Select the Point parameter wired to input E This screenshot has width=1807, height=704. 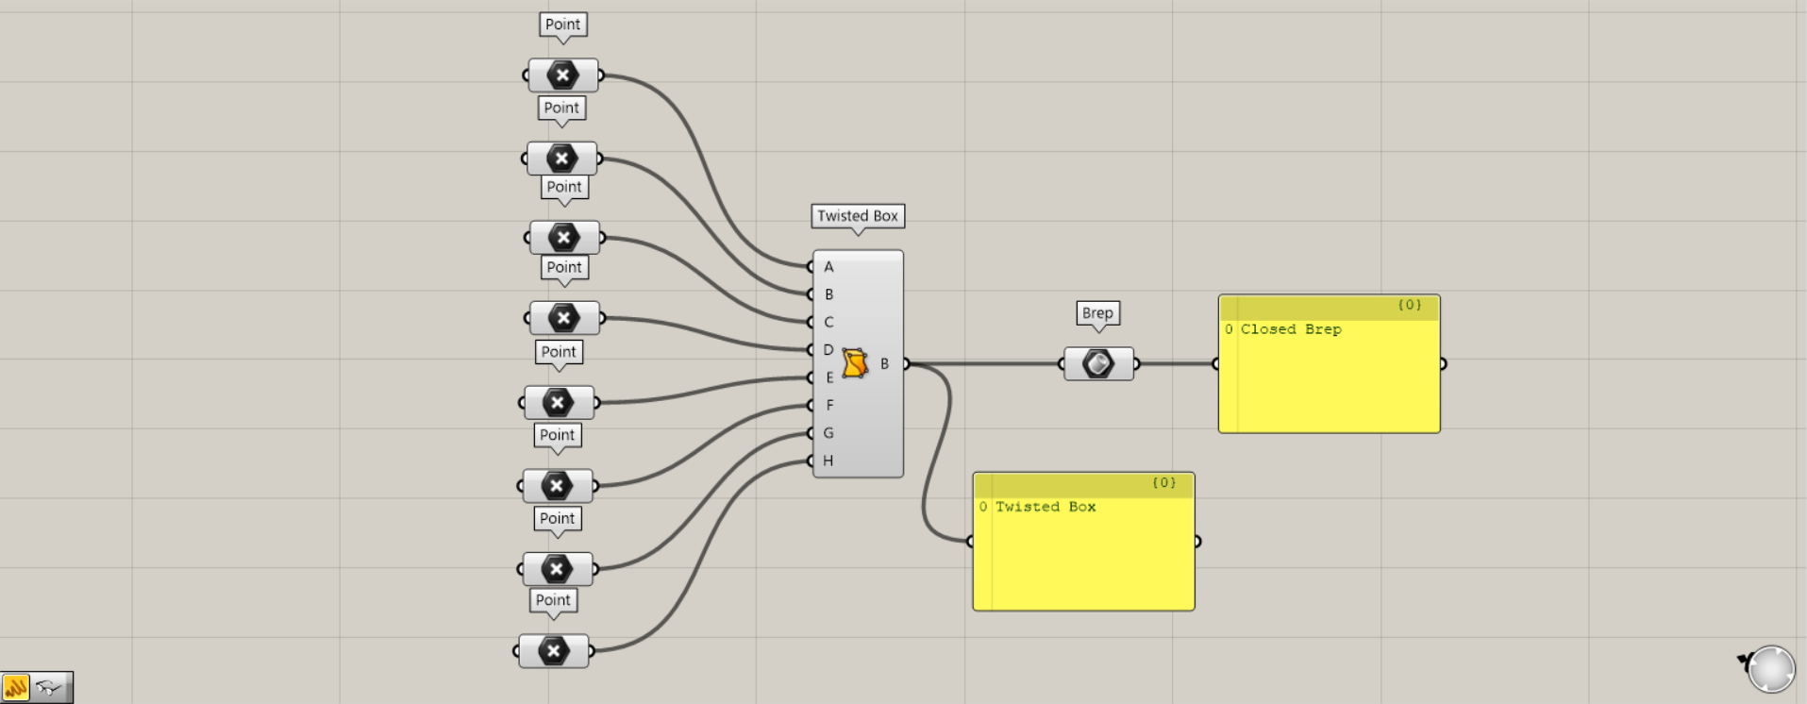coord(559,403)
